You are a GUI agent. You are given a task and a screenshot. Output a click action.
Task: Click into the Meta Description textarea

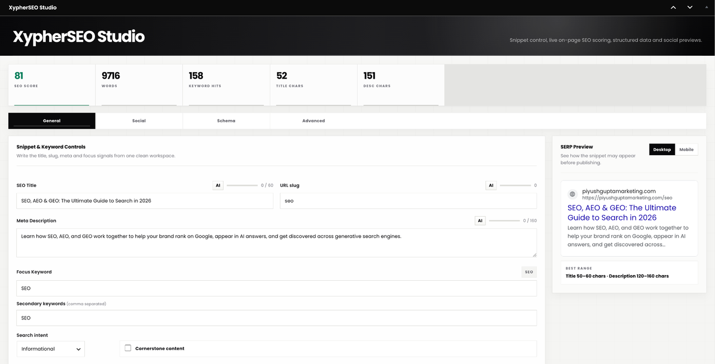pyautogui.click(x=277, y=242)
